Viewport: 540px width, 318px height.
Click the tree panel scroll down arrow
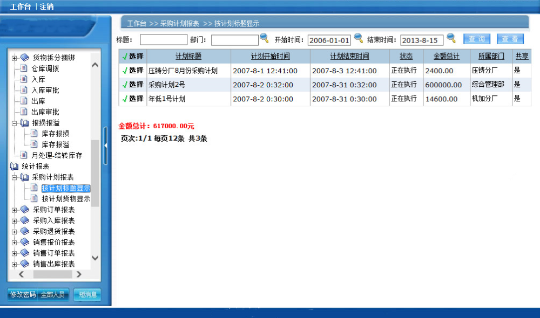(x=96, y=258)
